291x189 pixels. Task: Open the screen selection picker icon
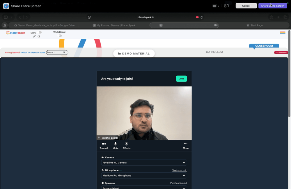[216, 6]
